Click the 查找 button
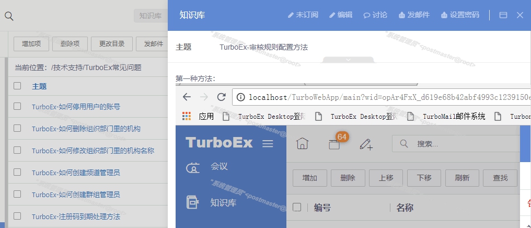This screenshot has height=228, width=531. coord(500,178)
